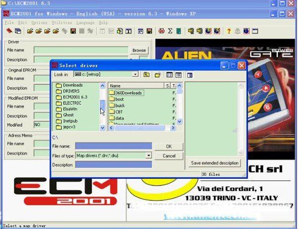Open the Files of type dropdown
Viewport: 299px width, 229px height.
coord(149,155)
